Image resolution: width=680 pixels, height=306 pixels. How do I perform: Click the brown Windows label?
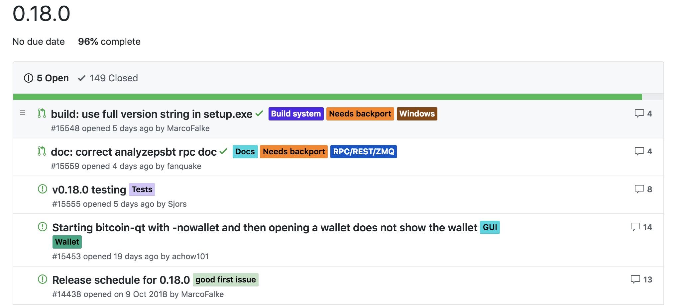417,114
